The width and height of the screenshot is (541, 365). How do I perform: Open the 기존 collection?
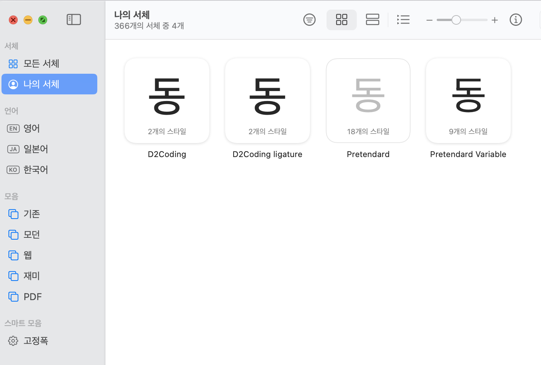coord(49,214)
